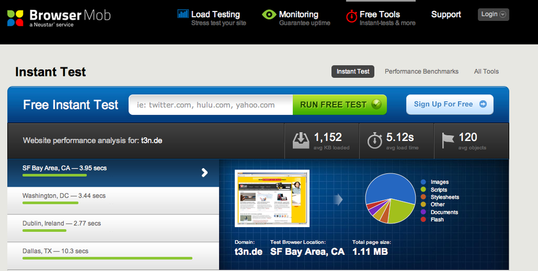
Task: Select the Dublin, Ireland location row
Action: tap(113, 227)
